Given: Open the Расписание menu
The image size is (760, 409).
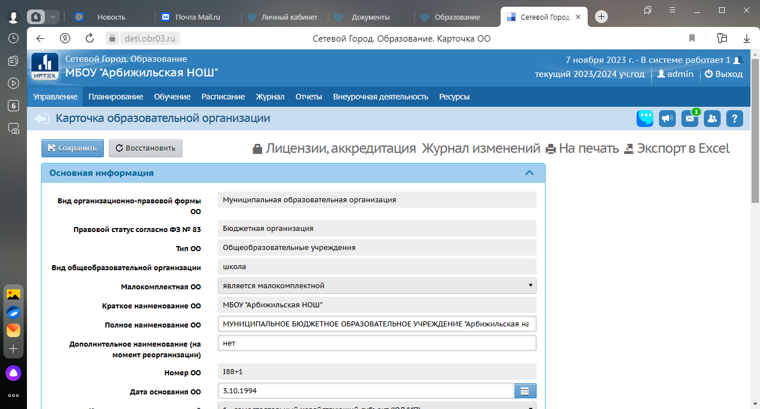Looking at the screenshot, I should 223,97.
